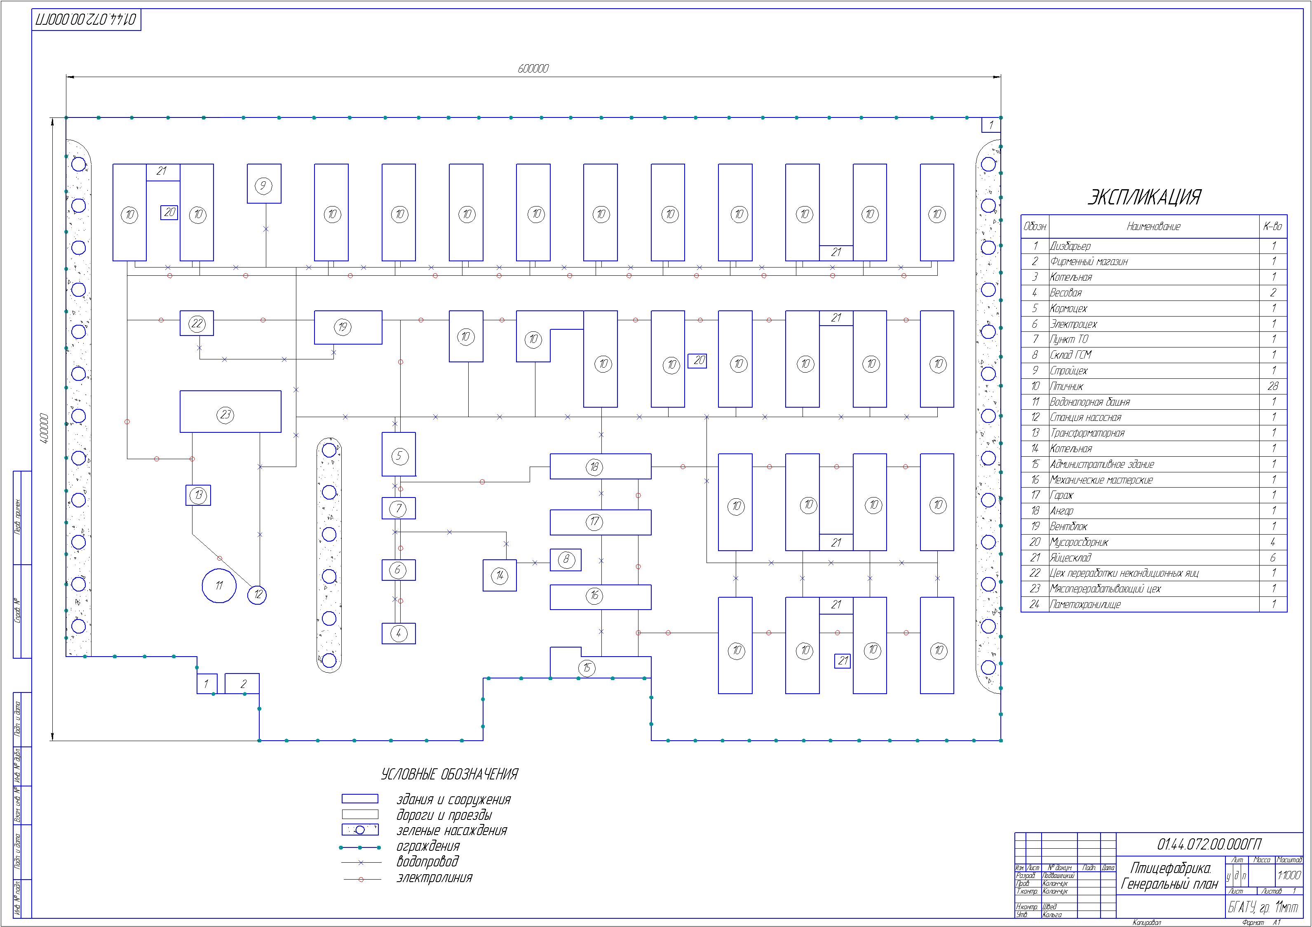The image size is (1312, 927).
Task: Select 'Водонапорная башня' row
Action: point(1154,402)
